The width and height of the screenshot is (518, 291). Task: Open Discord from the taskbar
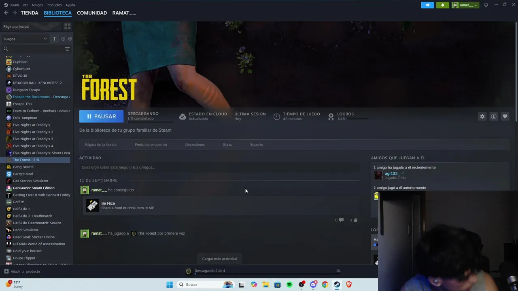[313, 285]
